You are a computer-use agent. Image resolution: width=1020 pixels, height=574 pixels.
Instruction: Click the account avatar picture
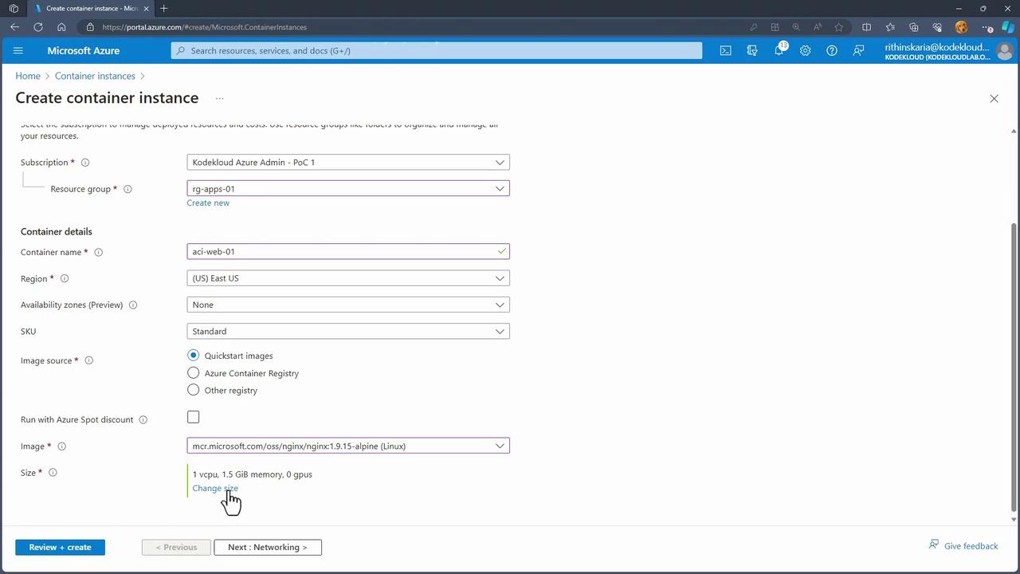tap(1004, 51)
